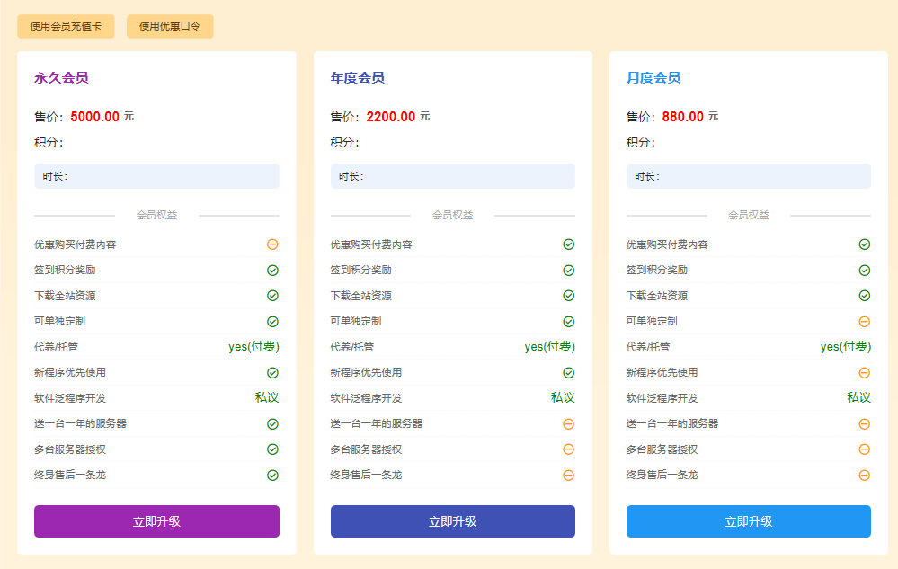Screen dimensions: 898x569
Task: Click check icon for 下载全站资源 in 月度会员
Action: [x=864, y=296]
